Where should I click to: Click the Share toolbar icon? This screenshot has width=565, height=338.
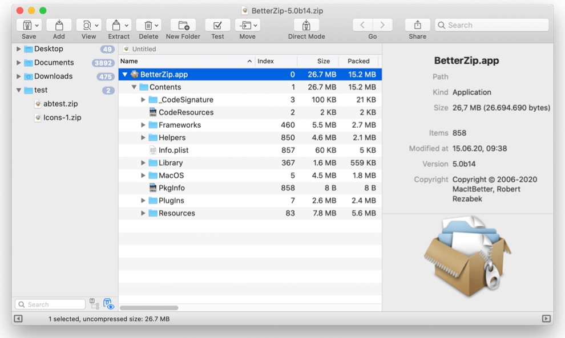point(417,25)
